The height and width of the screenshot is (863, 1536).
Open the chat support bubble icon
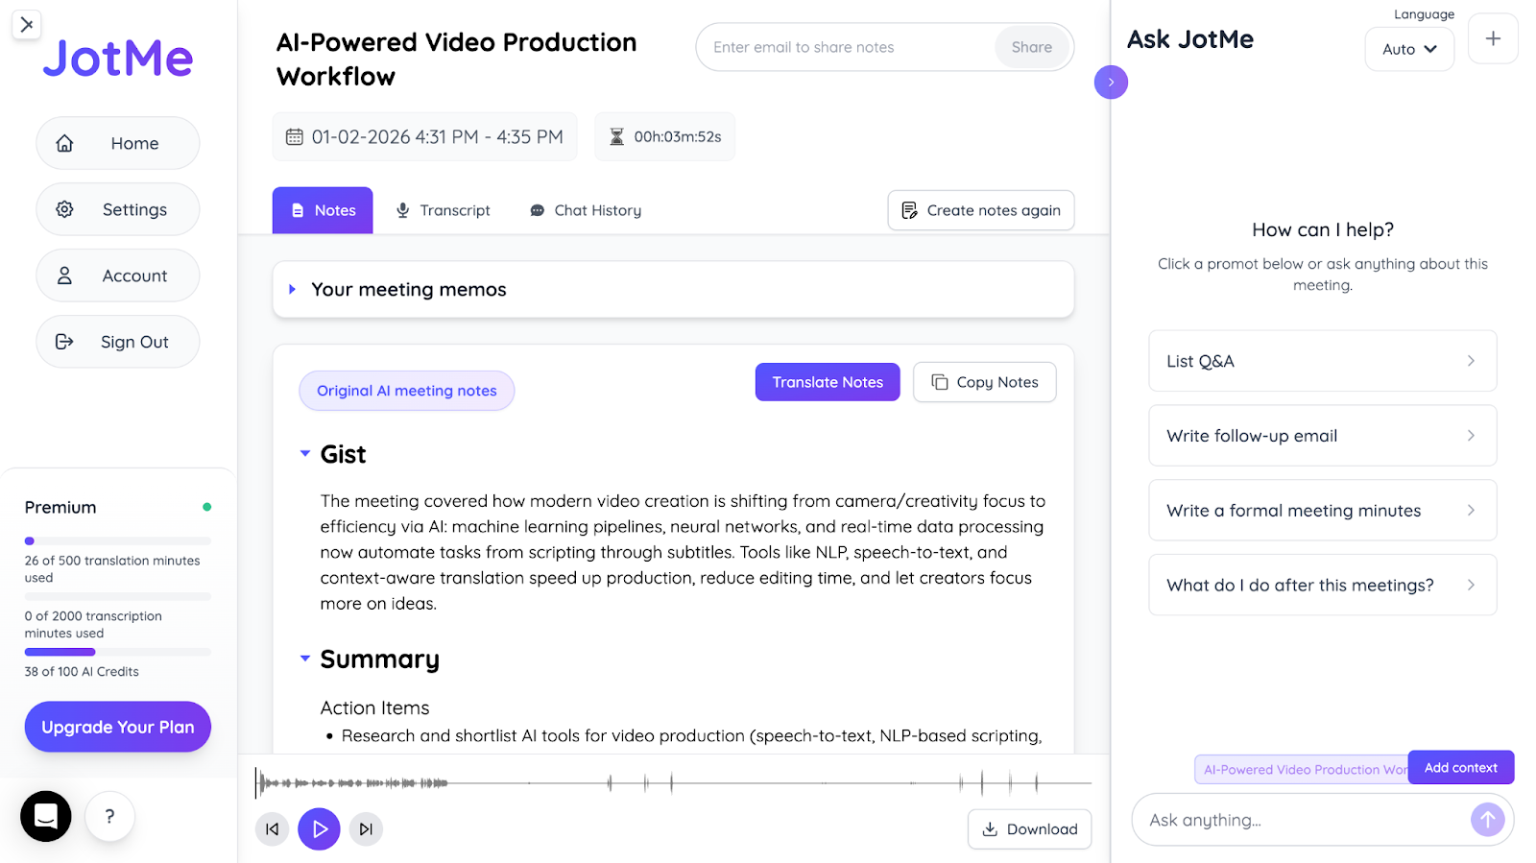coord(46,816)
